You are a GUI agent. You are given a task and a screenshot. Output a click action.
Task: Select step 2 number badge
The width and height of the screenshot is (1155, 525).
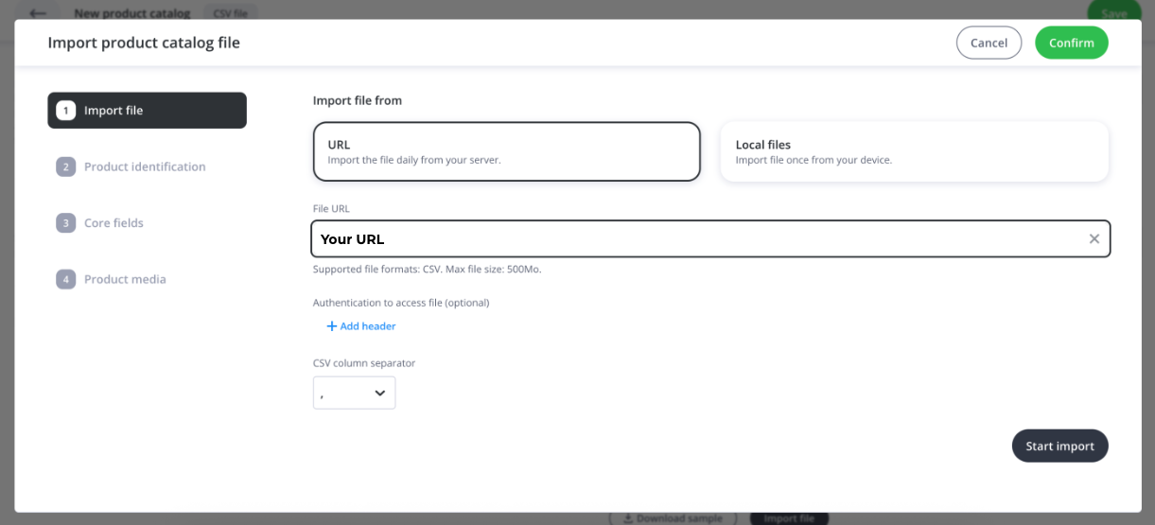point(66,166)
